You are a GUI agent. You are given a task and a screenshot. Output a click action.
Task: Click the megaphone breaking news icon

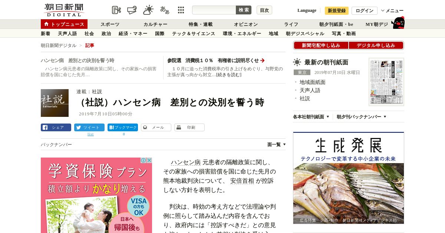click(132, 10)
